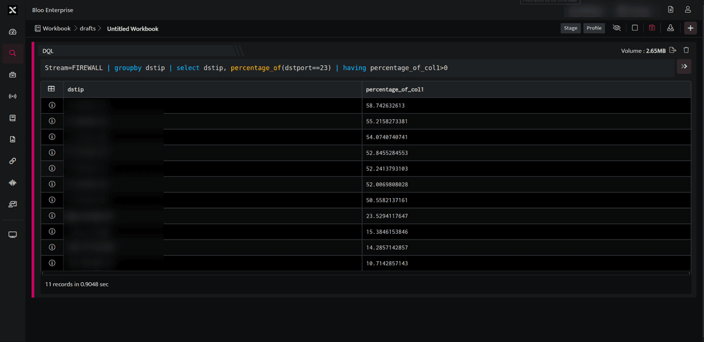
Task: Click the Stage button
Action: [570, 28]
